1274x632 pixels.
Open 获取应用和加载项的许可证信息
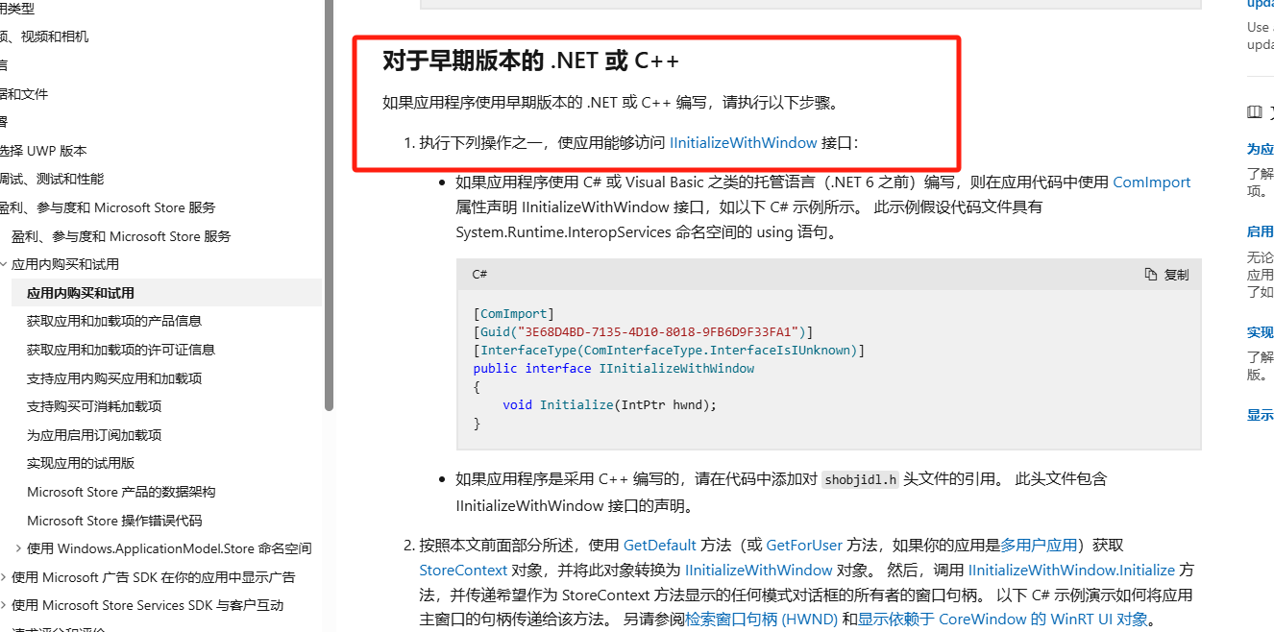[121, 350]
